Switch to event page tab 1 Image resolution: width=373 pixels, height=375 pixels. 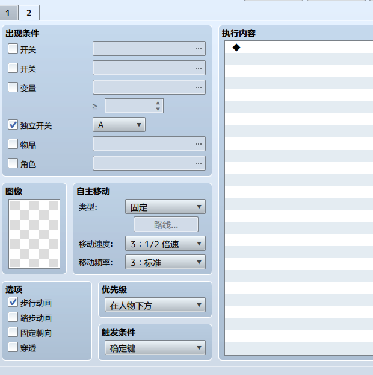click(x=8, y=13)
